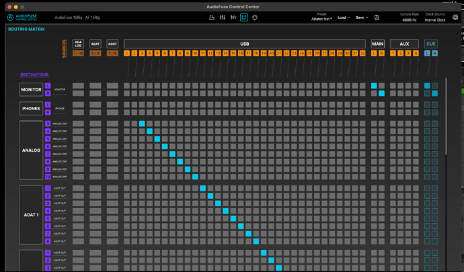Screen dimensions: 464x272
Task: Click the ROUTING MATRIX title text
Action: [26, 30]
